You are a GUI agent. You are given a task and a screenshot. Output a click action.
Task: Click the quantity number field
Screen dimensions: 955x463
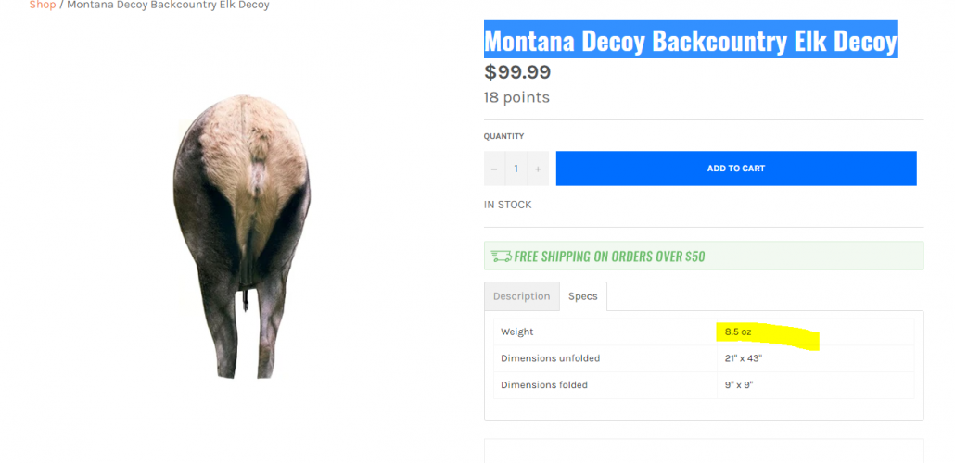[516, 169]
